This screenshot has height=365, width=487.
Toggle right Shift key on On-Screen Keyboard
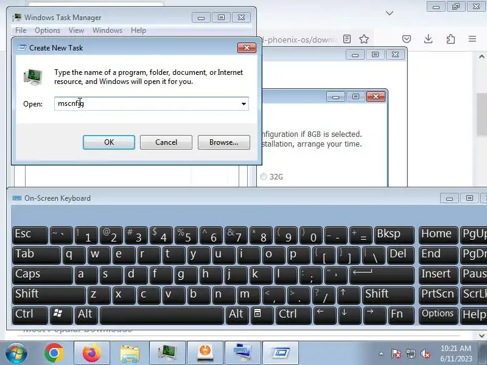[x=388, y=295]
